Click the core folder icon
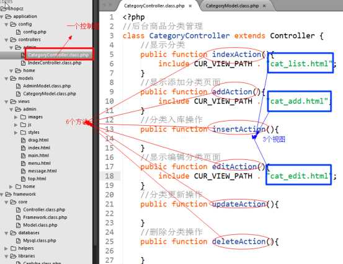 tap(14, 202)
